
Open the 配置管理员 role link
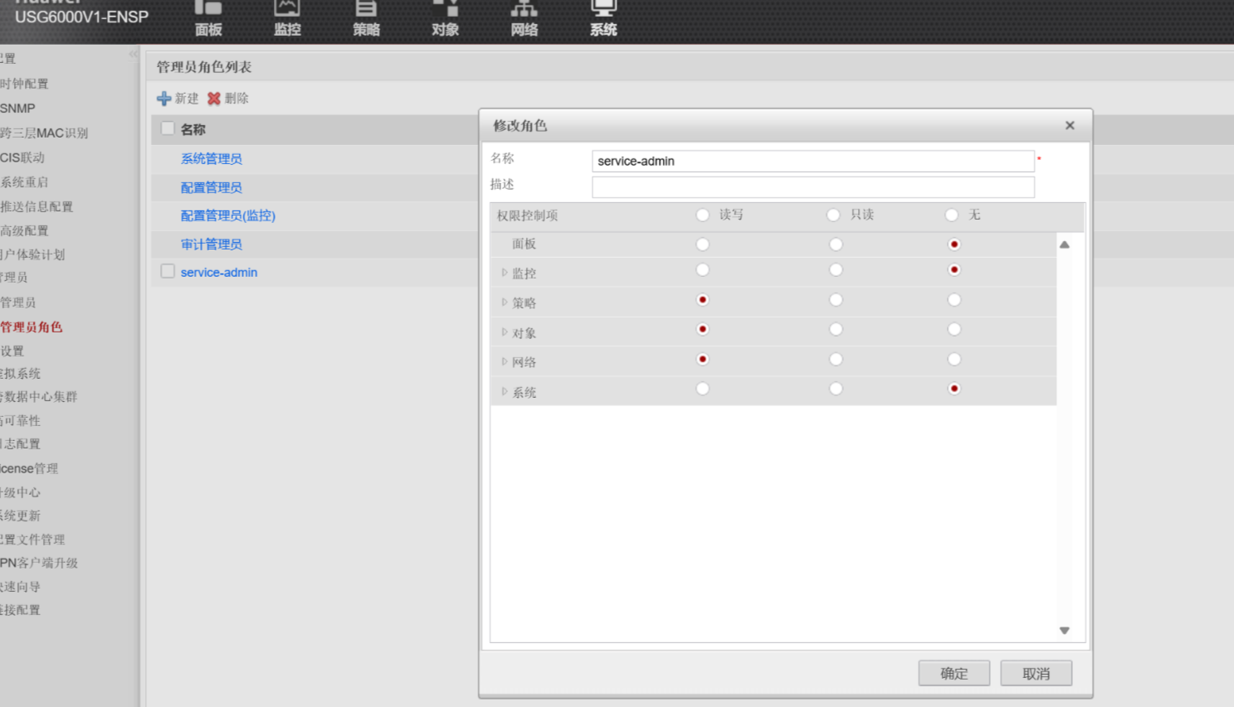click(212, 187)
